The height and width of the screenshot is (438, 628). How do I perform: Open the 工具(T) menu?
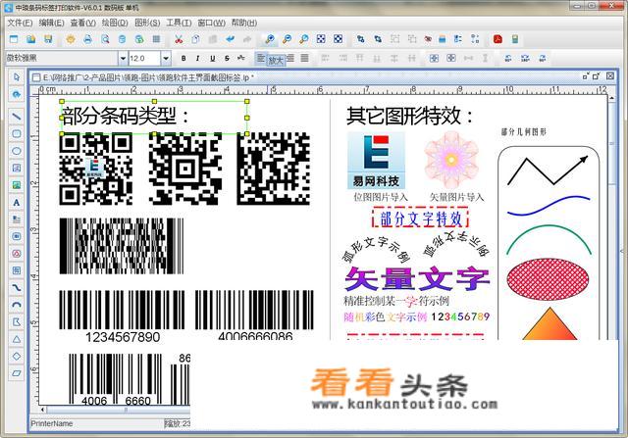(x=179, y=23)
